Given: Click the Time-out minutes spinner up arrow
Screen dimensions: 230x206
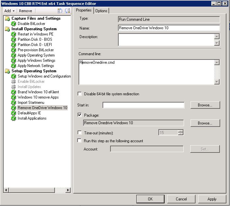Looking at the screenshot, I should (x=180, y=131).
